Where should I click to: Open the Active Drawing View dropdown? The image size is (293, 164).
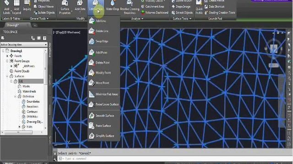coord(24,45)
